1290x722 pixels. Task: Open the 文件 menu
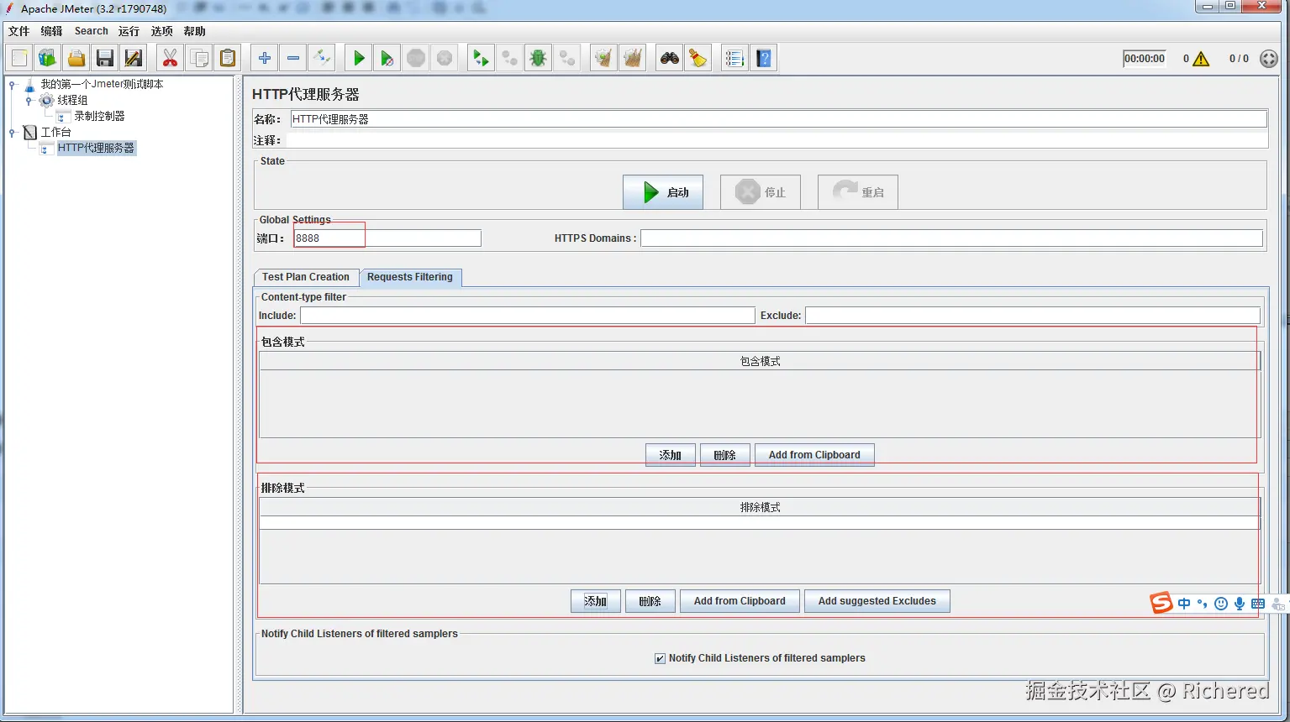18,31
